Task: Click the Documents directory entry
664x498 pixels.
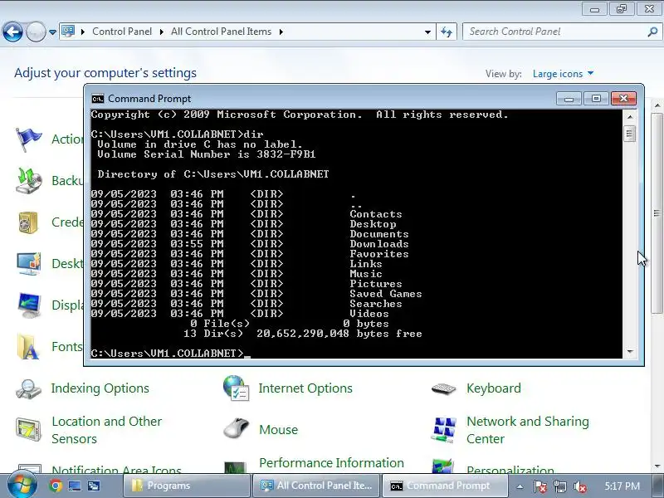Action: click(379, 234)
